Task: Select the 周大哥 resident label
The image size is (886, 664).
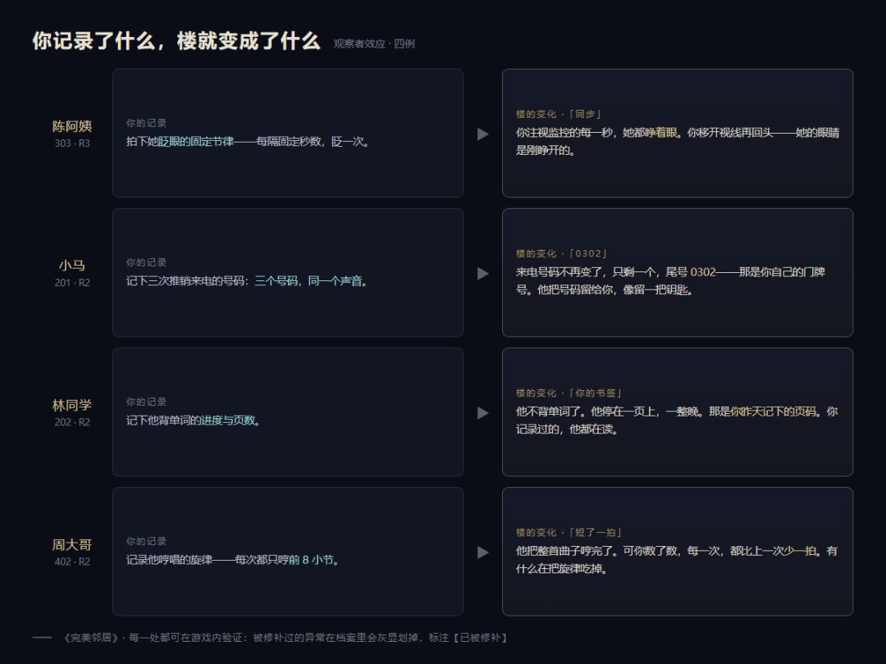Action: [71, 545]
